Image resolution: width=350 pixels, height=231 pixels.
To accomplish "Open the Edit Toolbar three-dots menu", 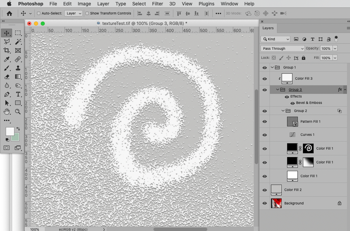I will pyautogui.click(x=7, y=120).
